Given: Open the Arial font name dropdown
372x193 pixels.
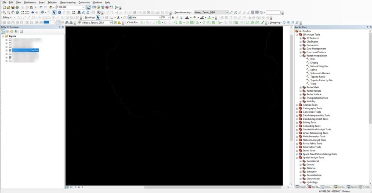Looking at the screenshot, I should click(160, 18).
